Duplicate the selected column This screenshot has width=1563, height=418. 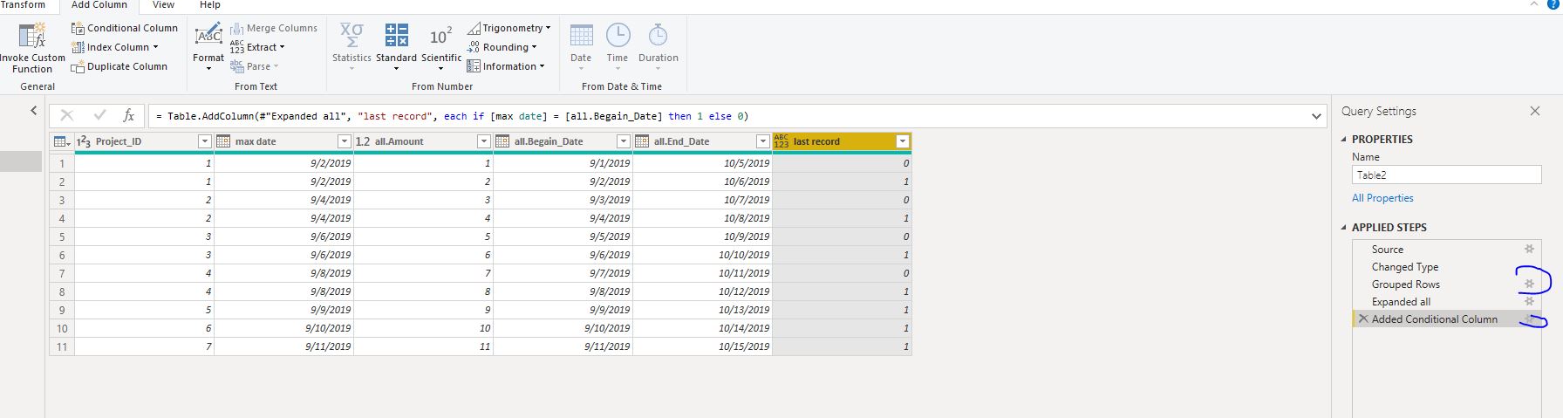pos(119,66)
